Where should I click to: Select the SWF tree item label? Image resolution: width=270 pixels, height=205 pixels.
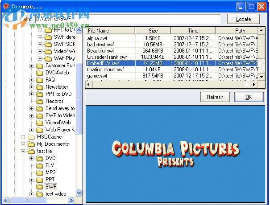coord(51,187)
